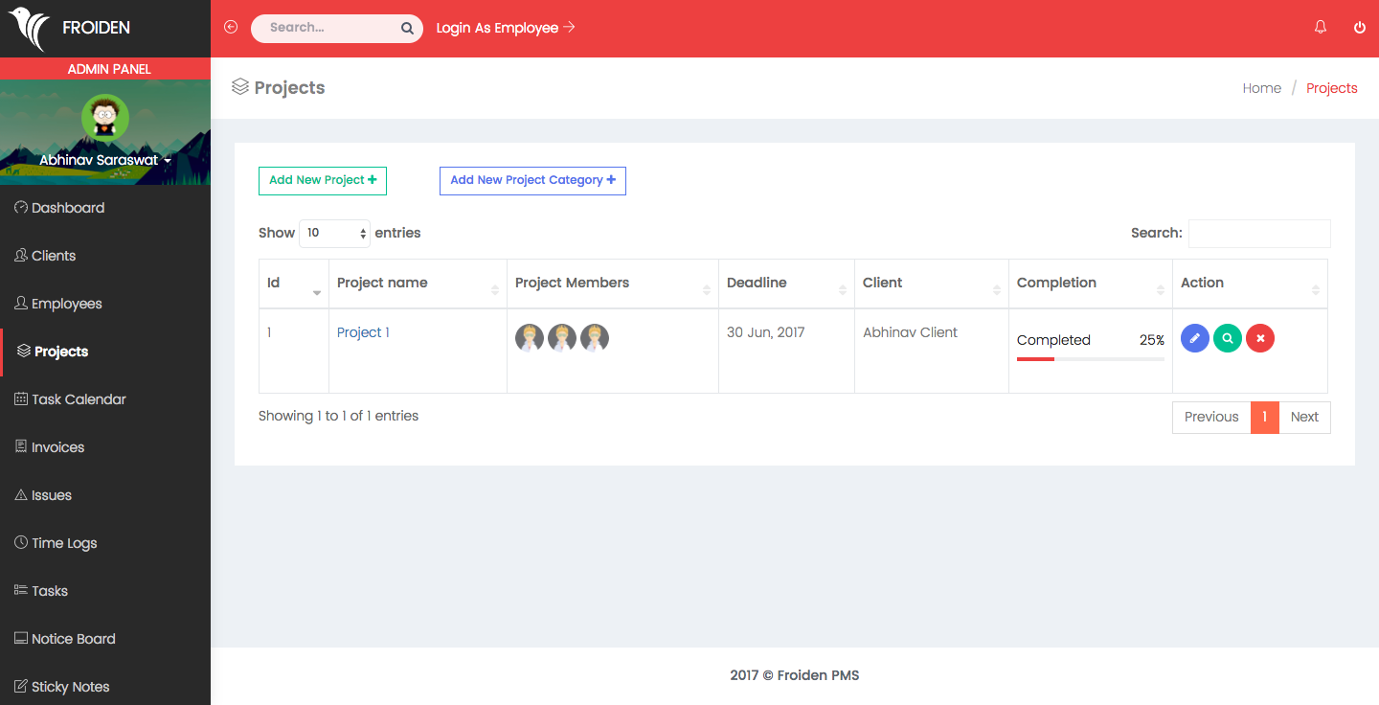This screenshot has width=1379, height=705.
Task: Open notifications bell icon
Action: coord(1321,28)
